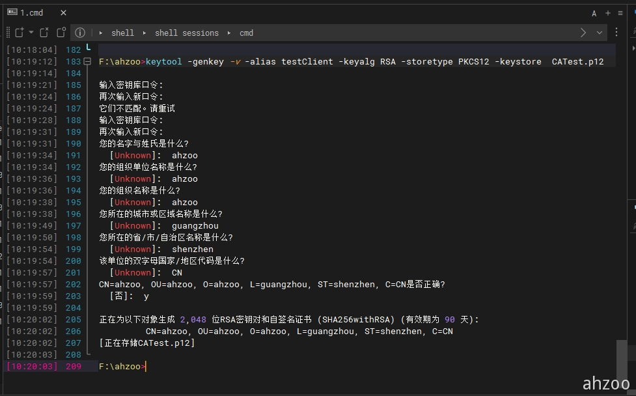Screen dimensions: 636x396
Task: Click the info circle icon
Action: [79, 33]
